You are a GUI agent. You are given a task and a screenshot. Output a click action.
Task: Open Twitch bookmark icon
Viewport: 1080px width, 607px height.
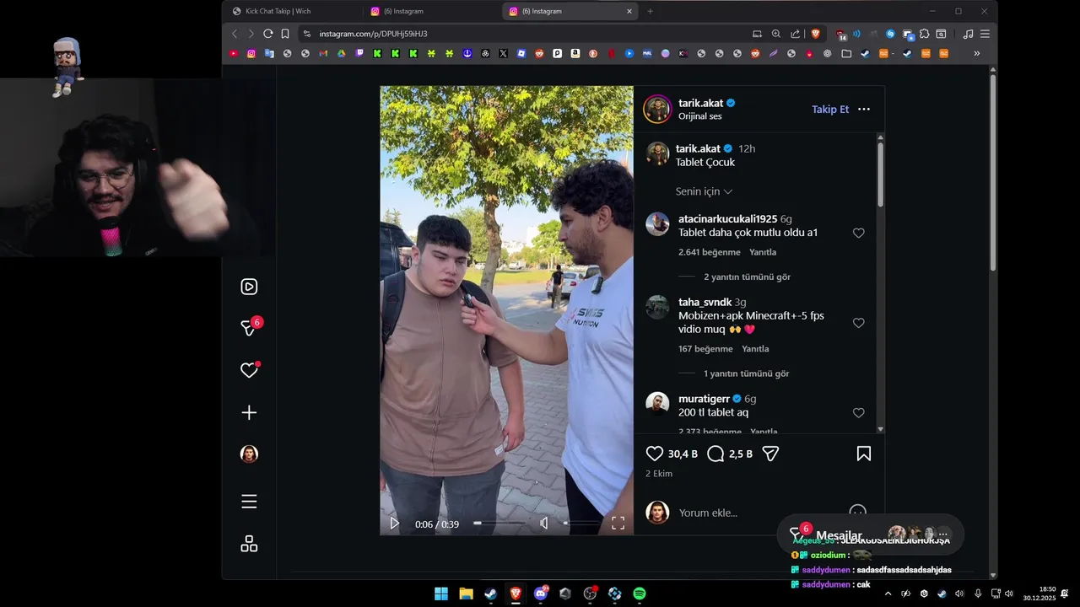[x=359, y=53]
